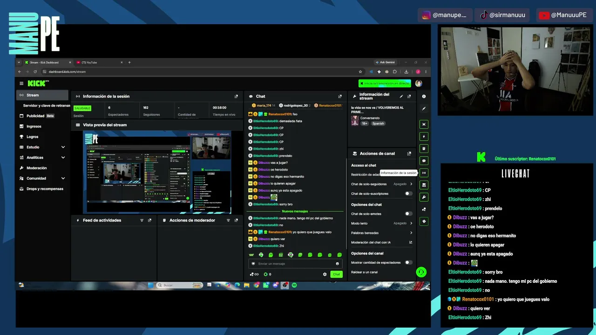This screenshot has height=335, width=596.
Task: Select Stream in the sidebar
Action: pyautogui.click(x=42, y=95)
